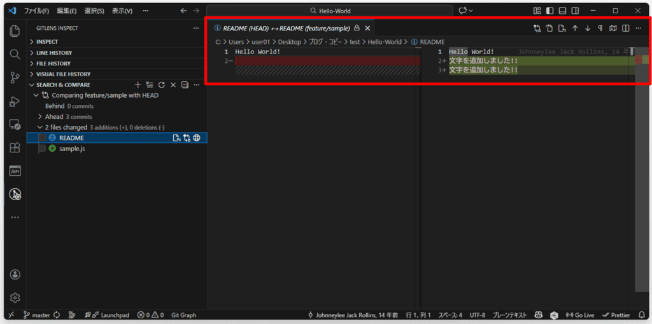Screen dimensions: 652x324
Task: Open editor more actions ellipsis
Action: click(638, 28)
